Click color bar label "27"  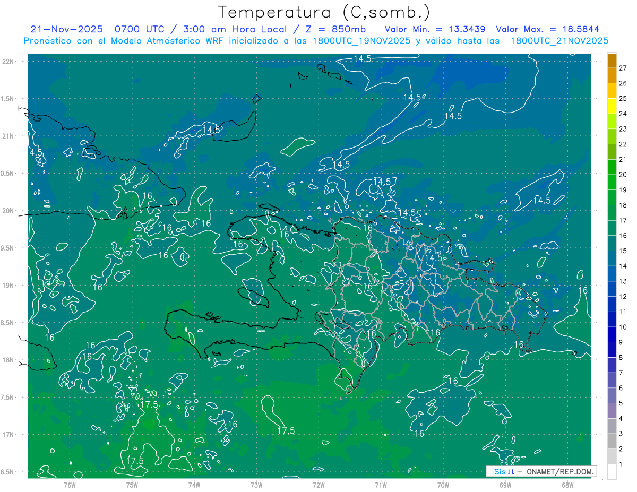[623, 68]
